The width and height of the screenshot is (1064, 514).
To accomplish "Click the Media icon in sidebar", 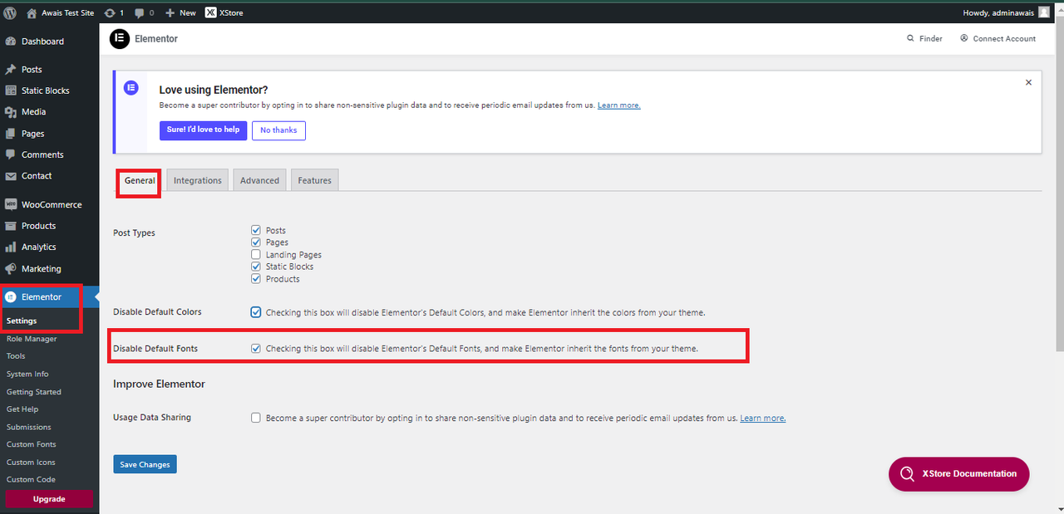I will tap(11, 112).
